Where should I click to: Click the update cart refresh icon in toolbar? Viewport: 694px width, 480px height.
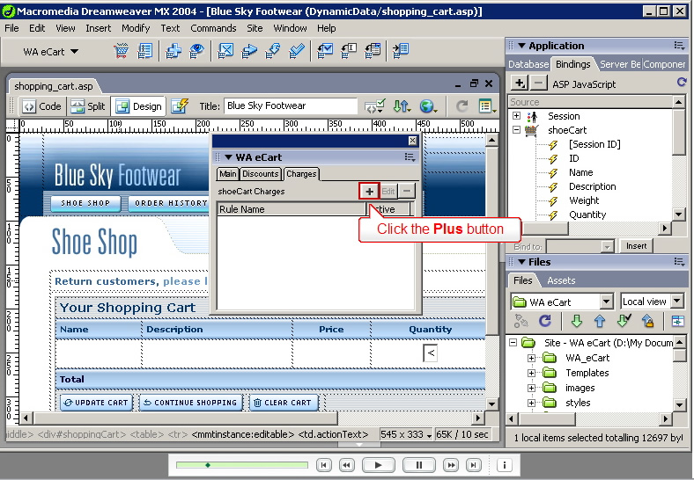point(273,51)
